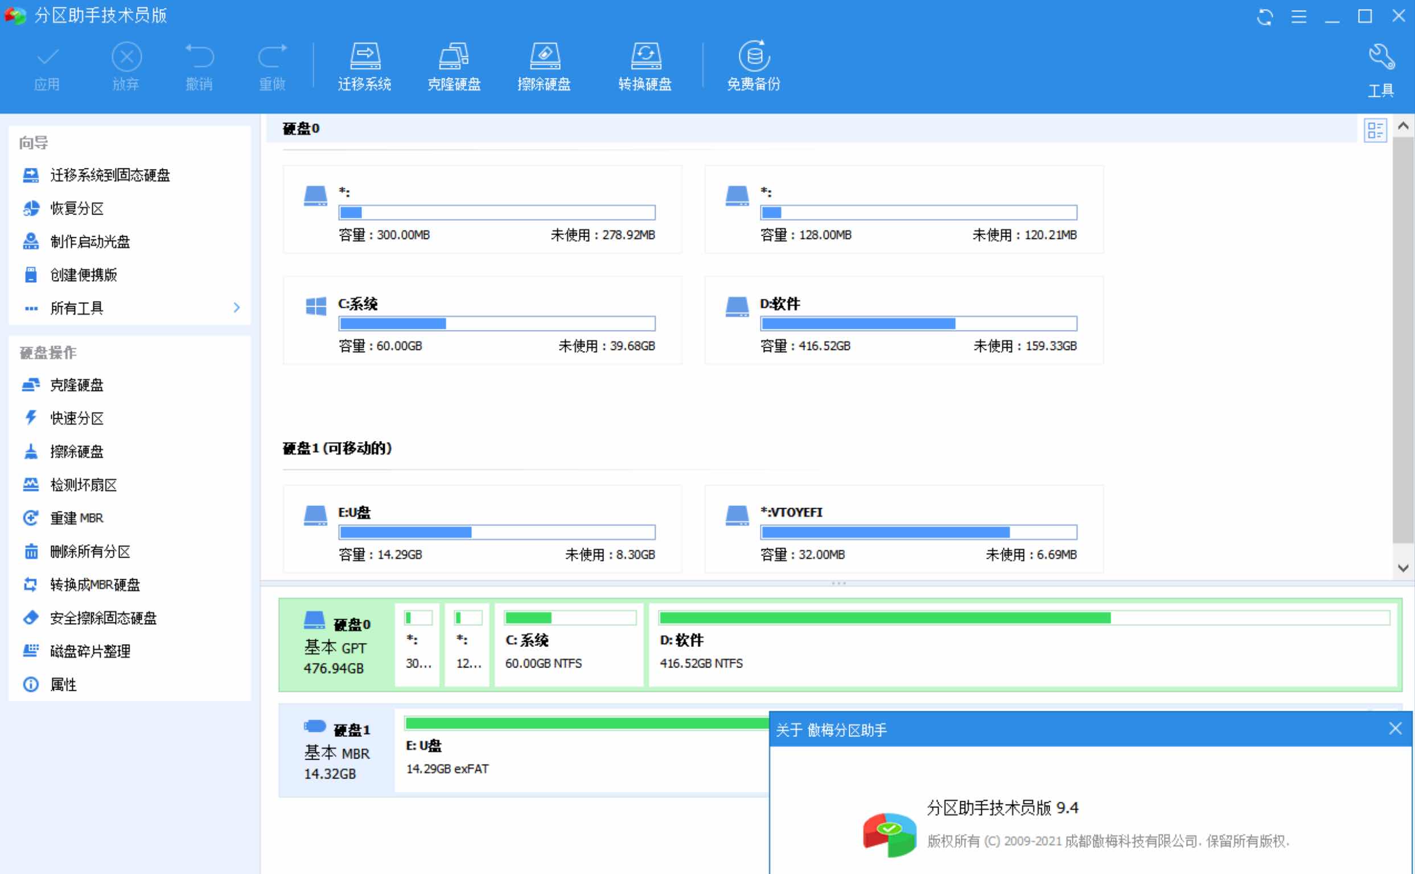The image size is (1415, 874).
Task: Click the Discard (放弃) toolbar icon
Action: point(126,67)
